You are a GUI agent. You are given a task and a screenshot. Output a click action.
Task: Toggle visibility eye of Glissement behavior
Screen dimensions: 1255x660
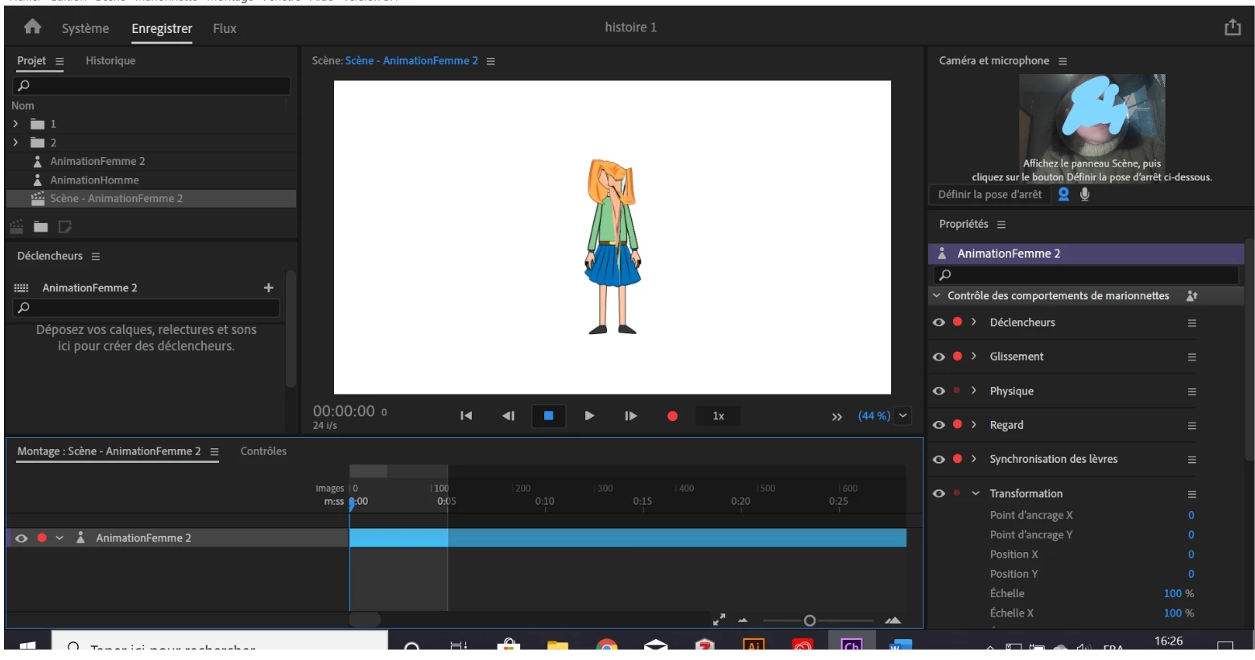939,357
